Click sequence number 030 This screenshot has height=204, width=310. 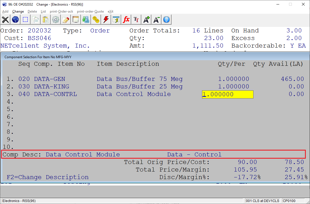point(24,86)
